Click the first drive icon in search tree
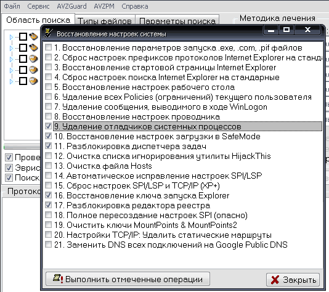Image resolution: width=329 pixels, height=292 pixels. pos(33,36)
